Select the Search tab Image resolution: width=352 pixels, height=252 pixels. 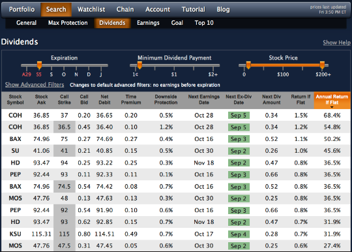pos(56,9)
